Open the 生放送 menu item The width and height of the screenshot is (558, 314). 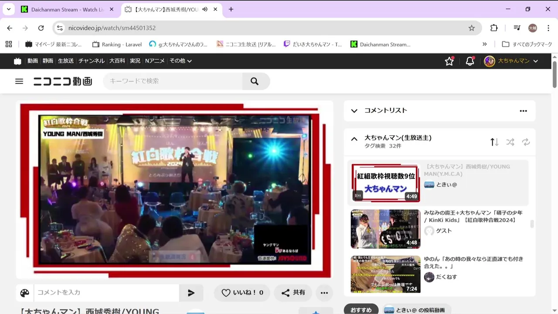coord(66,61)
